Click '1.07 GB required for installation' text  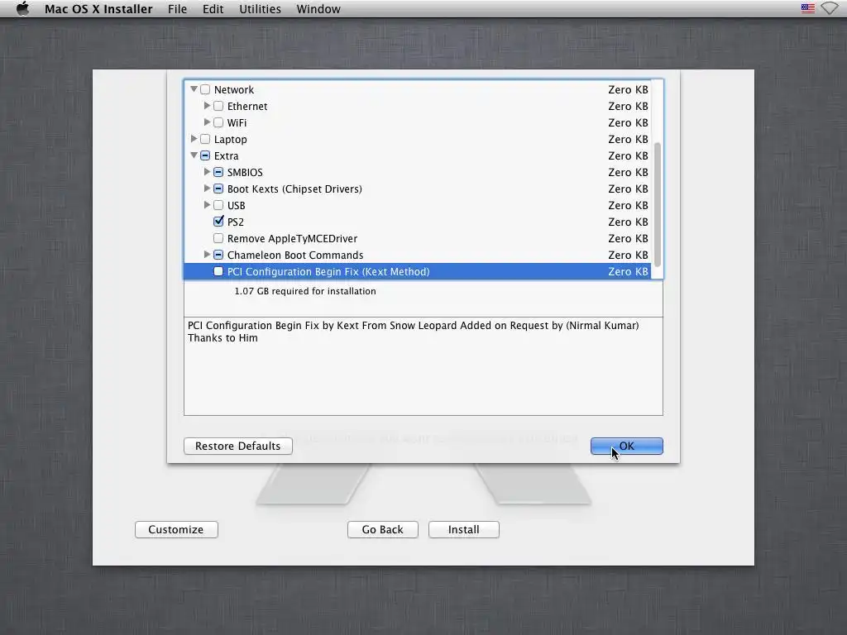click(305, 291)
